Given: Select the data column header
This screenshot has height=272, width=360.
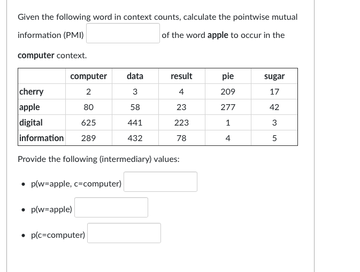Looking at the screenshot, I should pyautogui.click(x=135, y=76).
